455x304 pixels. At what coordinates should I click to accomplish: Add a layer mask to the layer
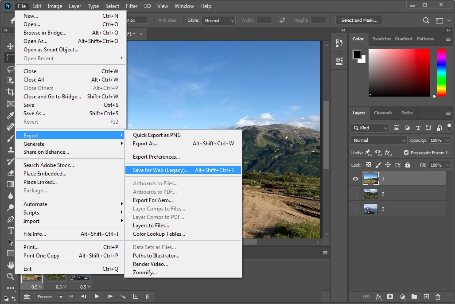click(x=390, y=297)
